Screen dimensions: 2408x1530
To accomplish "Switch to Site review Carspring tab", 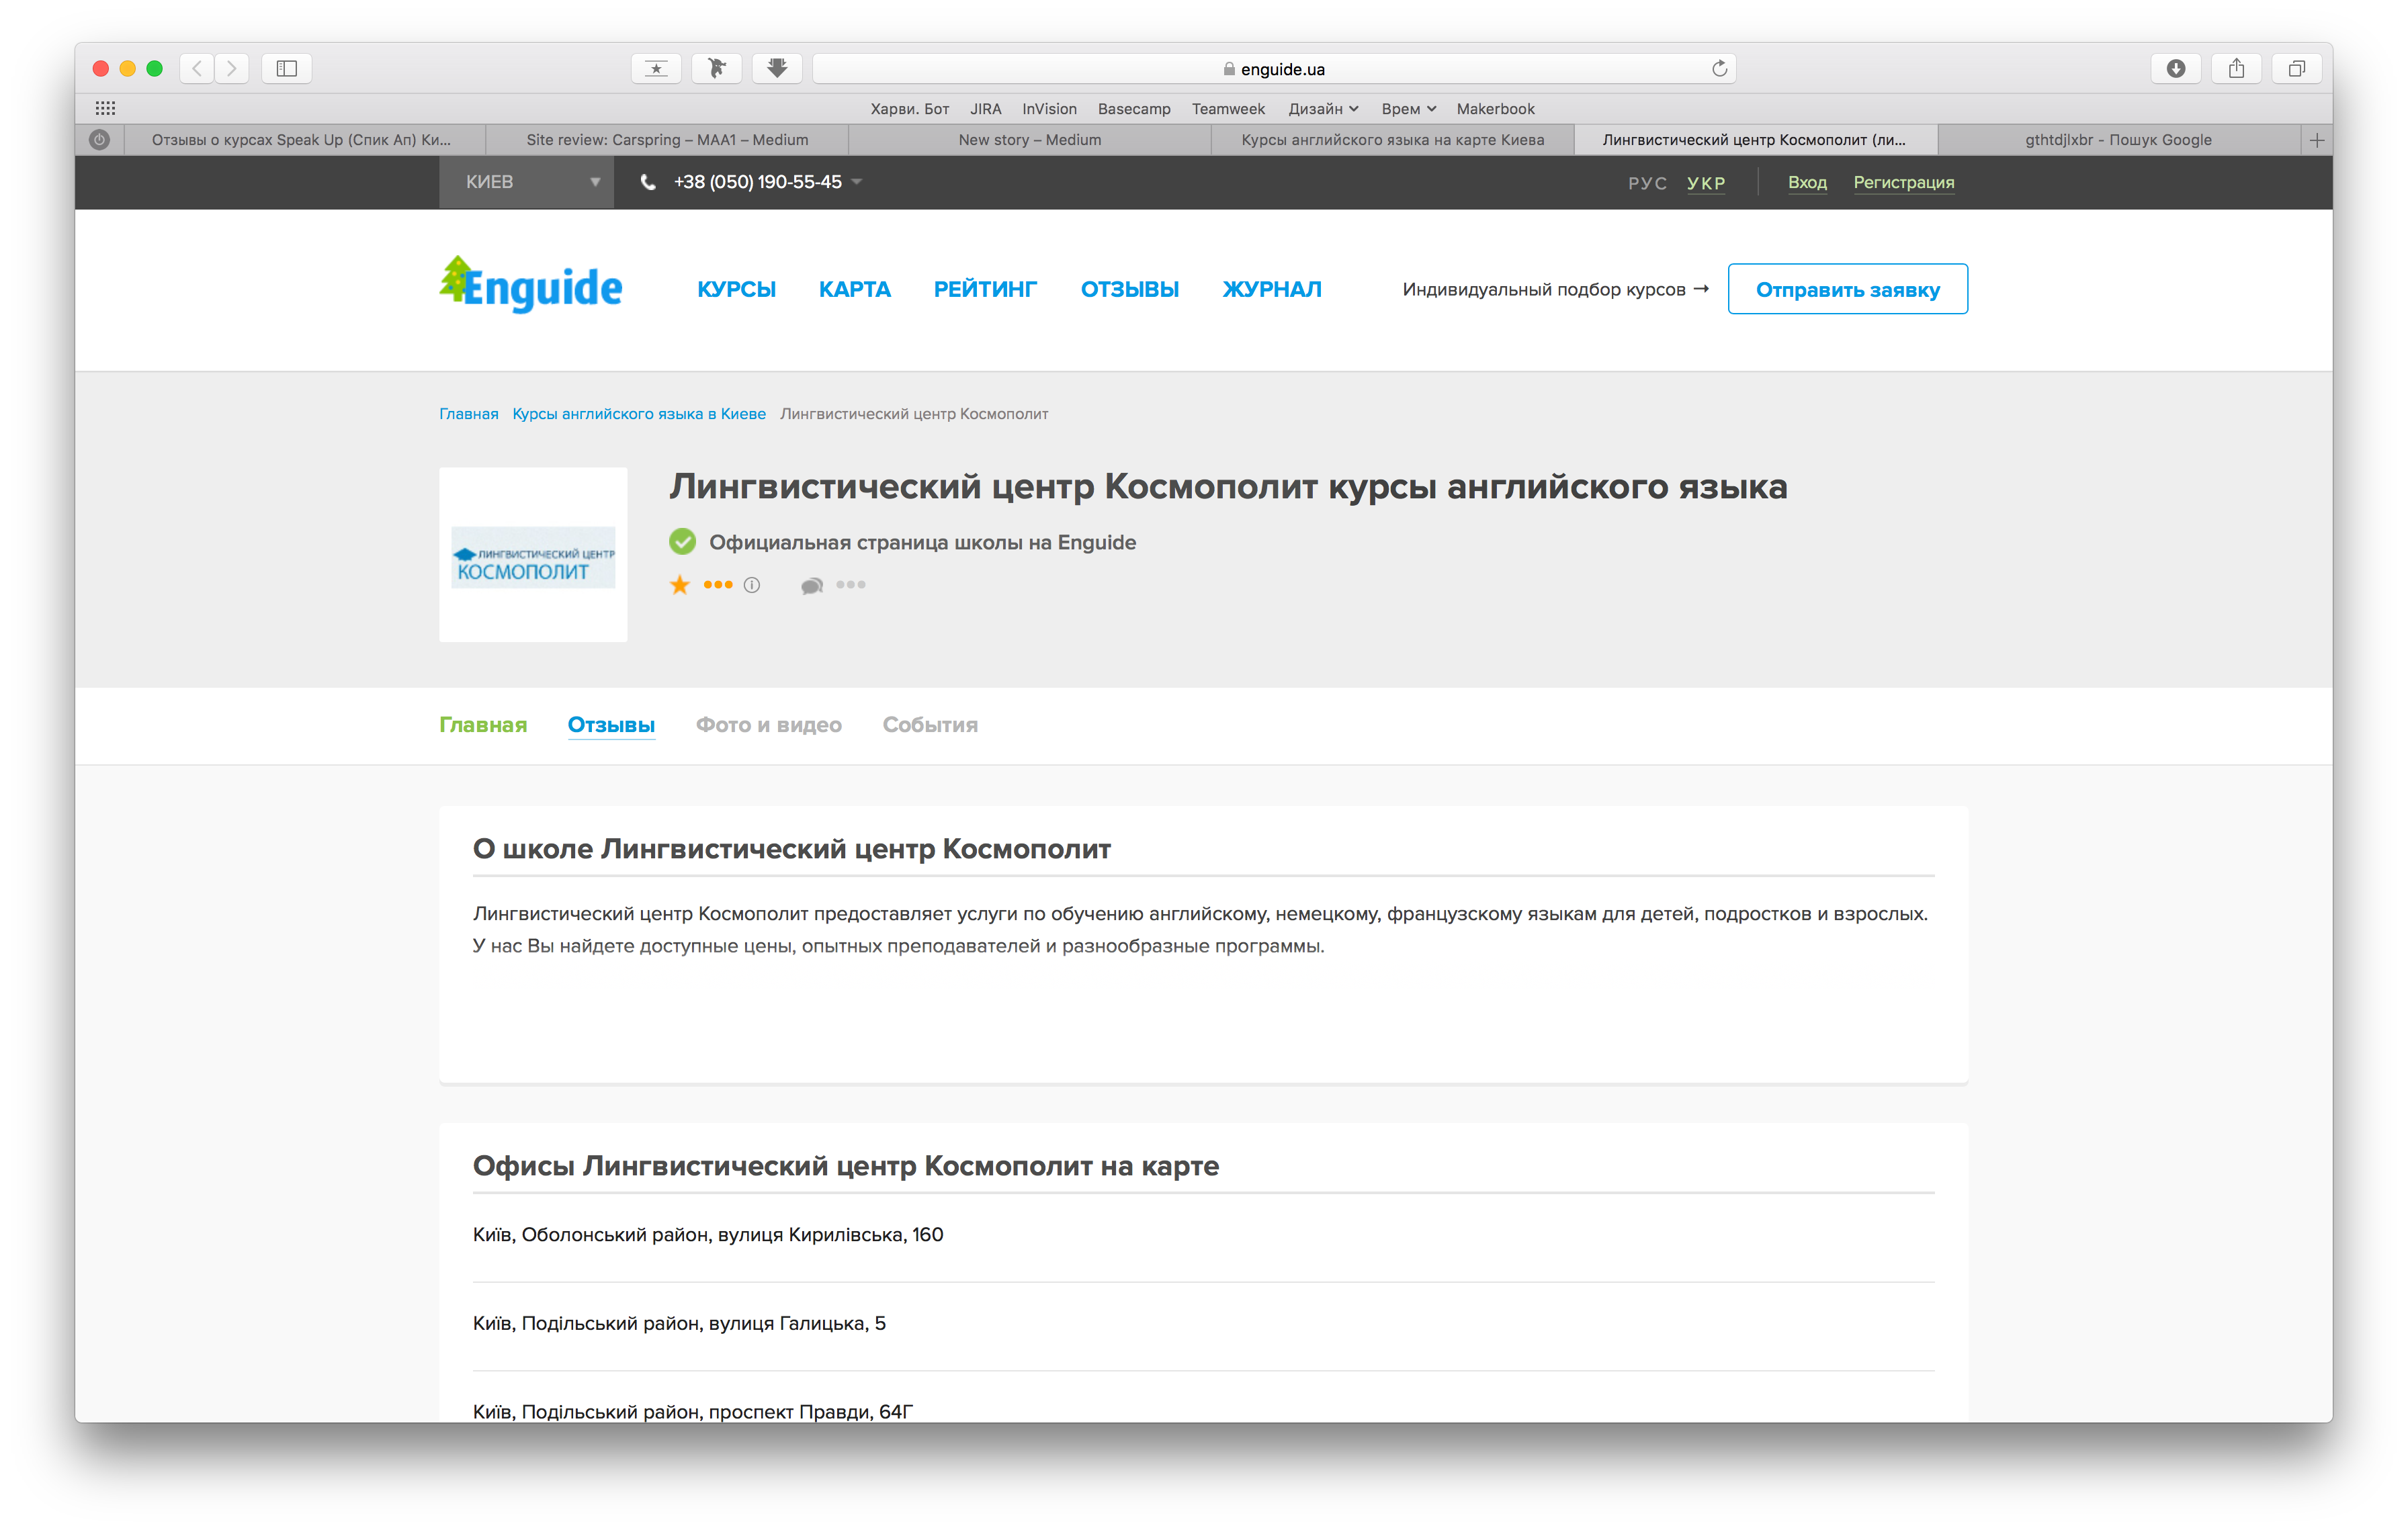I will click(x=667, y=140).
